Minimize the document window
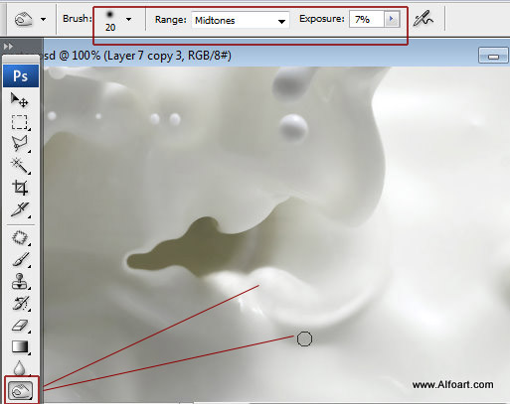The height and width of the screenshot is (404, 510). point(493,56)
